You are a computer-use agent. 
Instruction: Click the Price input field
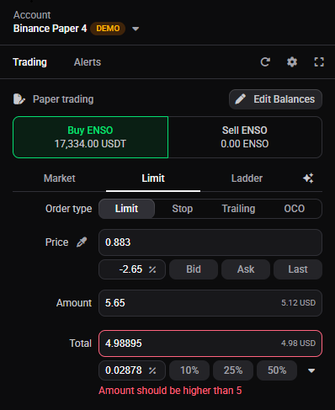tap(210, 242)
